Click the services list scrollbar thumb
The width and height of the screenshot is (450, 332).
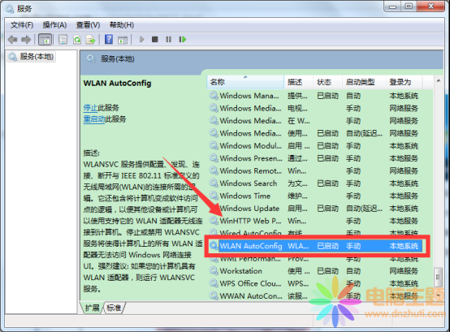(439, 278)
